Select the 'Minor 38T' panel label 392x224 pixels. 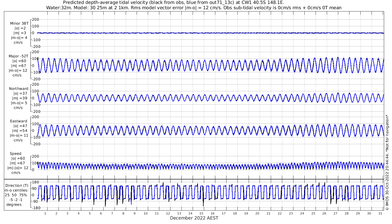(x=19, y=24)
